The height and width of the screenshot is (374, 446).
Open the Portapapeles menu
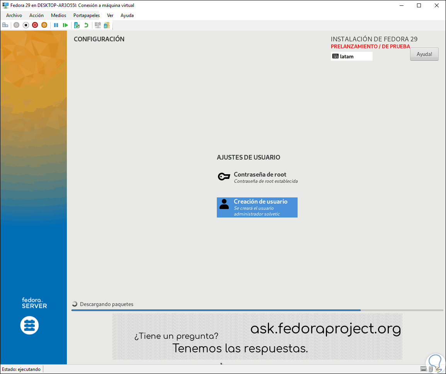point(87,15)
